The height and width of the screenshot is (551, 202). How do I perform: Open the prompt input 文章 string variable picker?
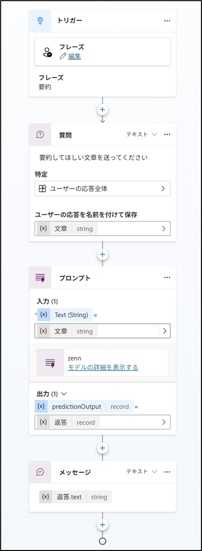point(102,331)
